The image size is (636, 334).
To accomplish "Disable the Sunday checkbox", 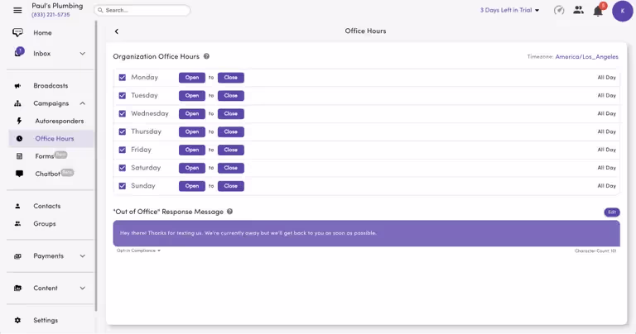I will pos(123,186).
